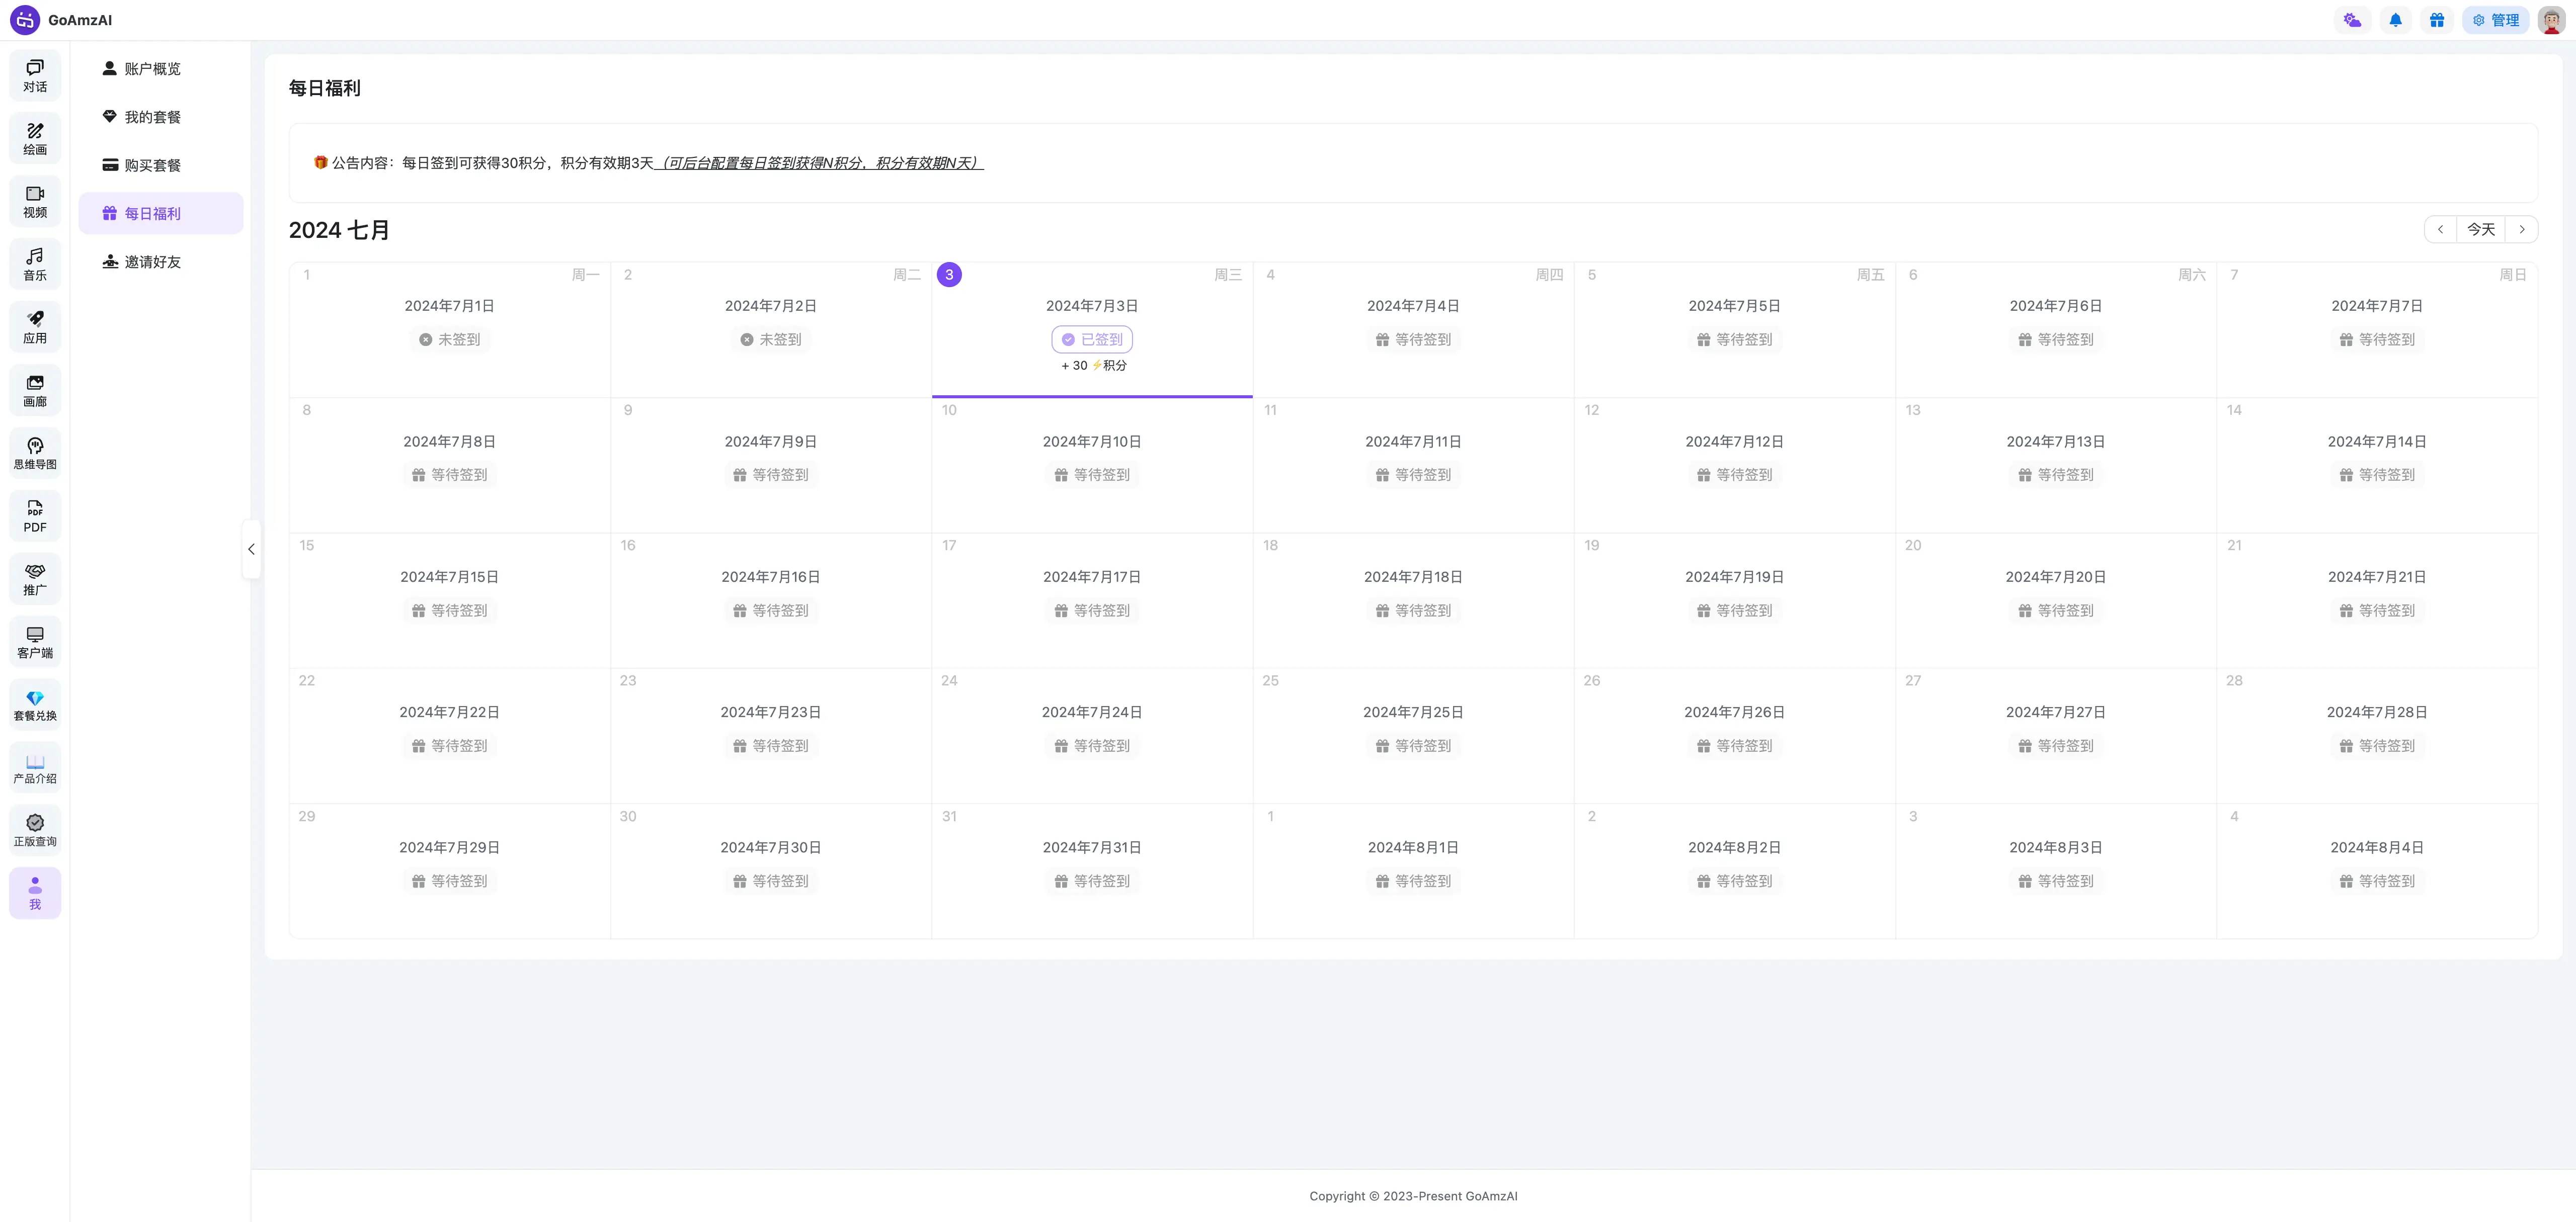2576x1222 pixels.
Task: Click the gift icon in top bar
Action: [2437, 20]
